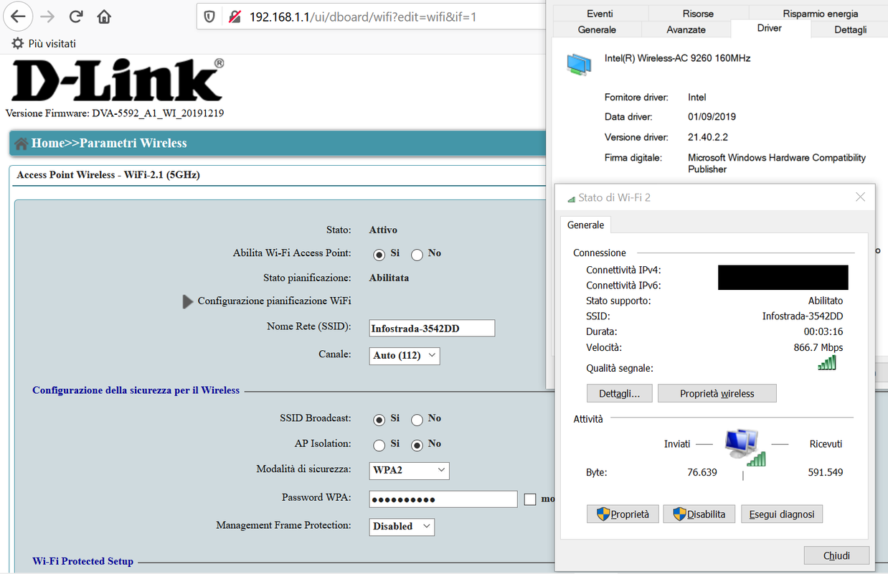888x574 pixels.
Task: Select No for Abilita Wi-Fi Access Point
Action: click(417, 255)
